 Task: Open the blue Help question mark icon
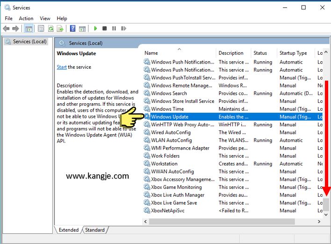(72, 29)
